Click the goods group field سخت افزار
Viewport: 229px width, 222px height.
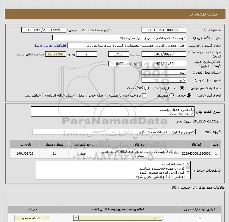click(x=114, y=132)
